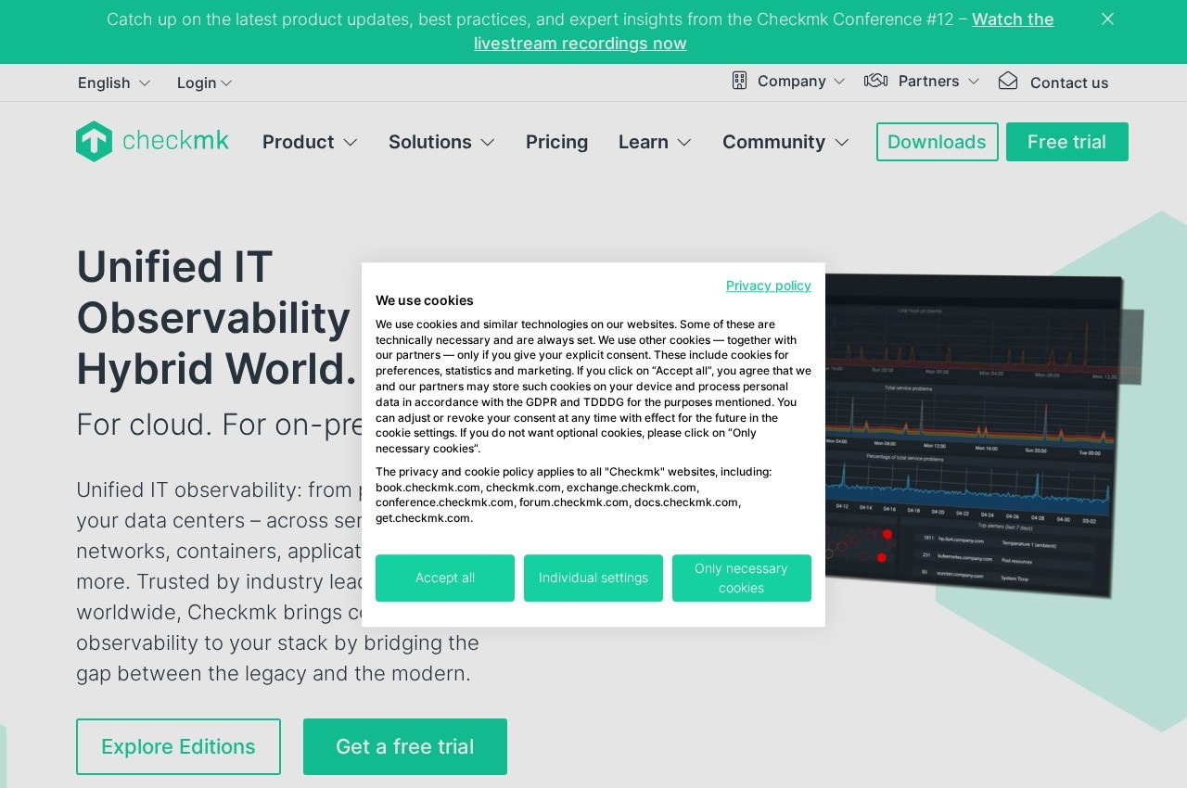Image resolution: width=1187 pixels, height=788 pixels.
Task: Open the Company menu label
Action: [791, 82]
